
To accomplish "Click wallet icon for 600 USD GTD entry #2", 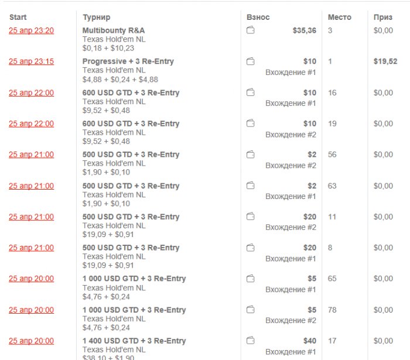I will click(x=250, y=124).
